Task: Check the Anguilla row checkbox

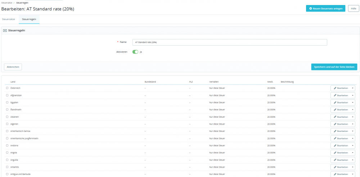Action: tap(7, 160)
